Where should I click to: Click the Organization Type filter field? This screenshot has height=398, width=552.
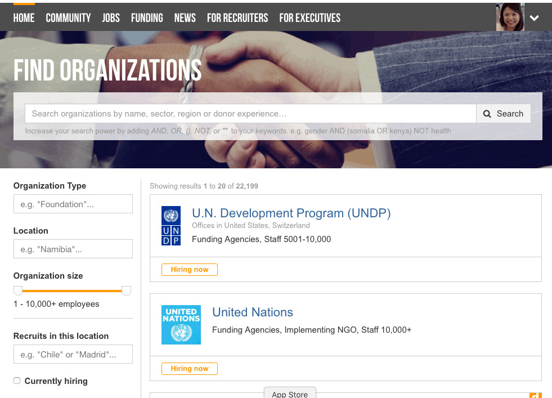click(x=73, y=204)
